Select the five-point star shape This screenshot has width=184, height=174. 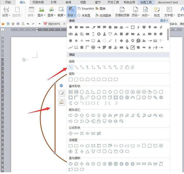[87, 164]
